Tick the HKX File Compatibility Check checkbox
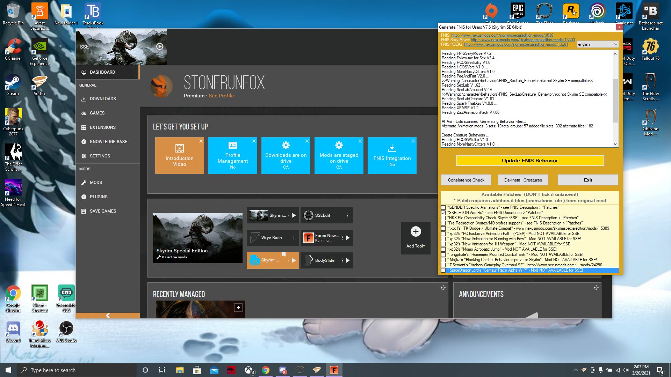This screenshot has height=377, width=671. (x=443, y=218)
